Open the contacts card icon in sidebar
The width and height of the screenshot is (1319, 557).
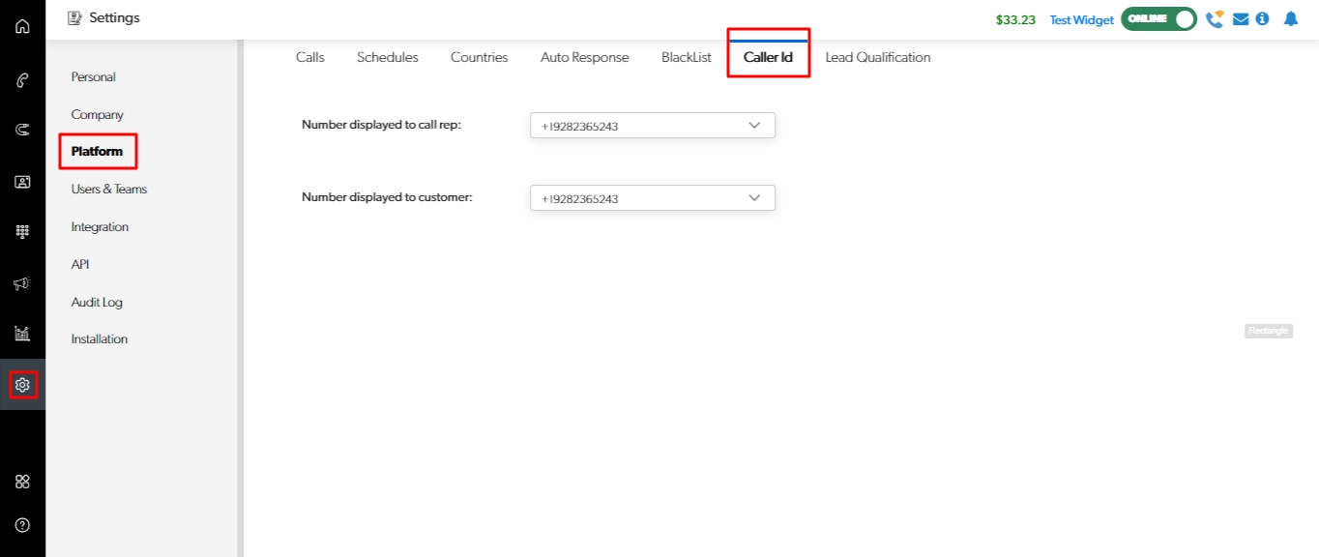point(22,181)
